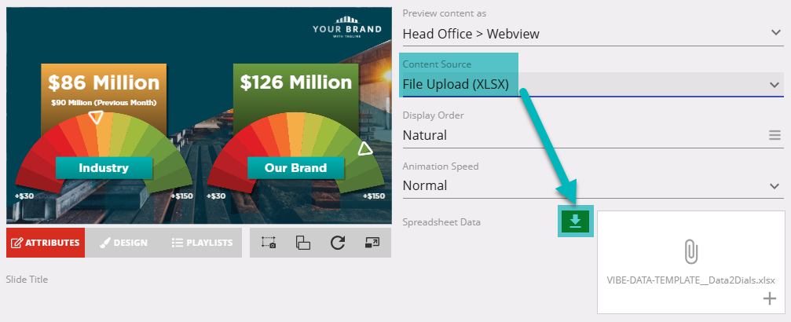The width and height of the screenshot is (791, 322).
Task: Switch to the Playlists tab
Action: point(203,243)
